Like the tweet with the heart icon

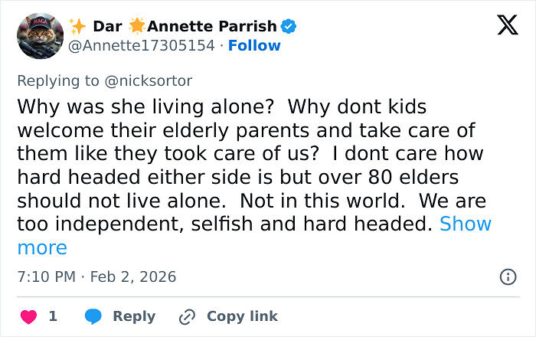pyautogui.click(x=28, y=316)
